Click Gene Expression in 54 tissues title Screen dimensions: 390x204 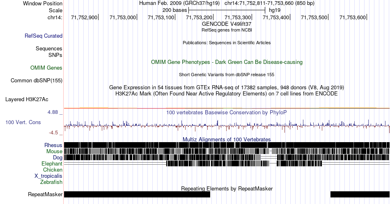coord(227,87)
